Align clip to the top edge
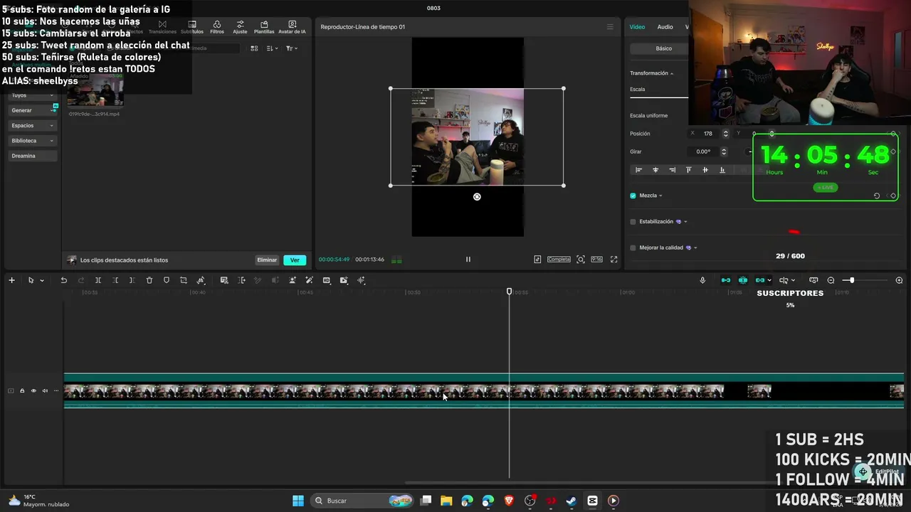 coord(688,170)
